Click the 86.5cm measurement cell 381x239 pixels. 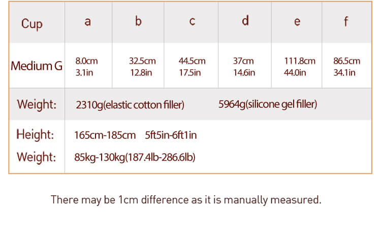(x=347, y=67)
